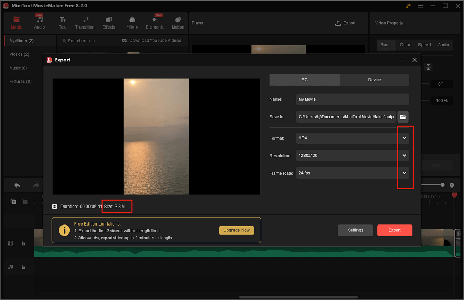Open the Audio library icon

pyautogui.click(x=39, y=23)
